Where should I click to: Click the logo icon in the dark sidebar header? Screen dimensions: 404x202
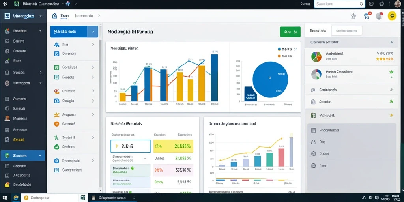[7, 16]
